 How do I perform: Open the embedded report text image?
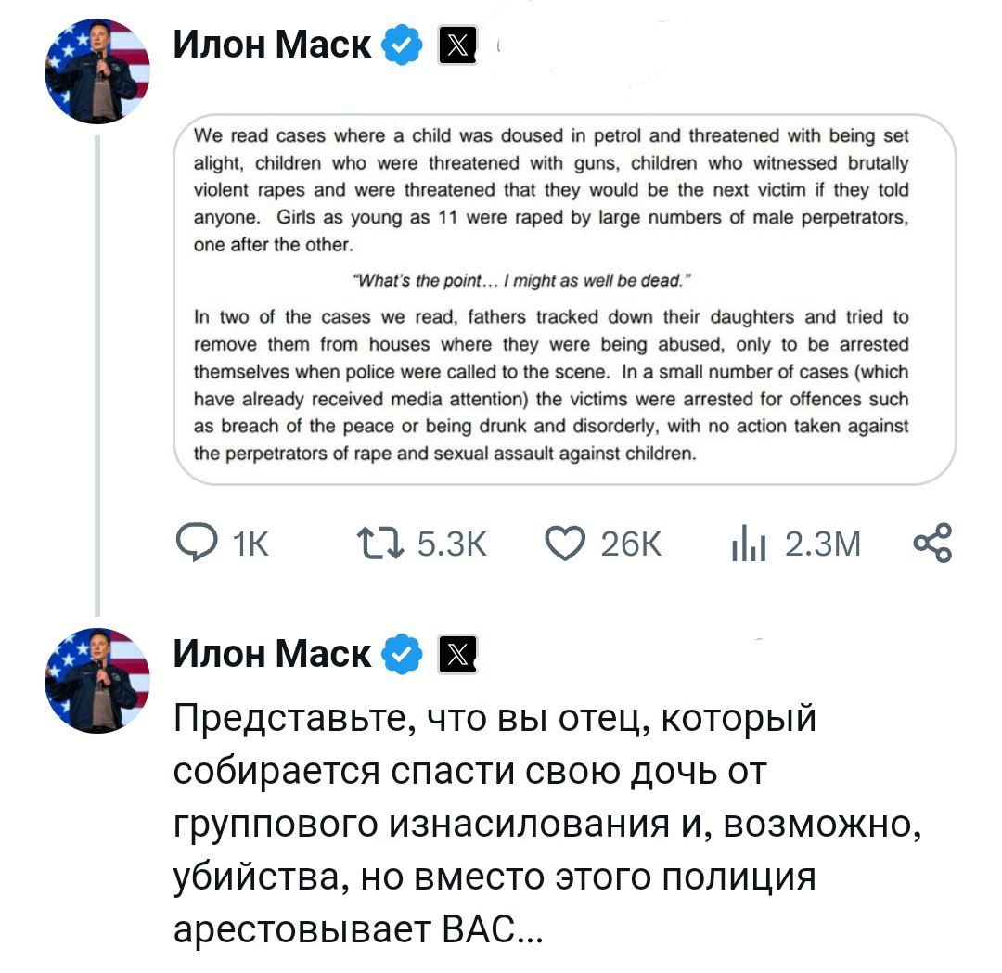564,300
